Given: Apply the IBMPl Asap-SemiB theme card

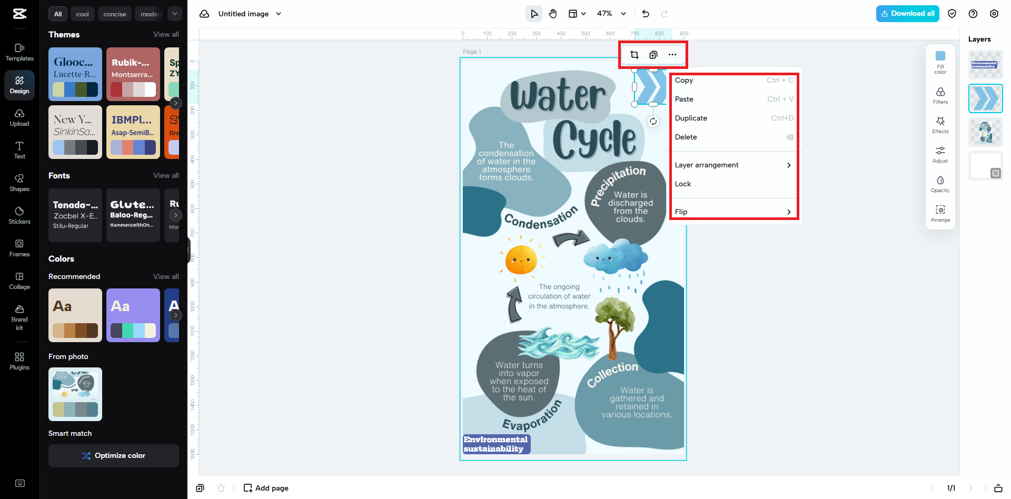Looking at the screenshot, I should 133,132.
